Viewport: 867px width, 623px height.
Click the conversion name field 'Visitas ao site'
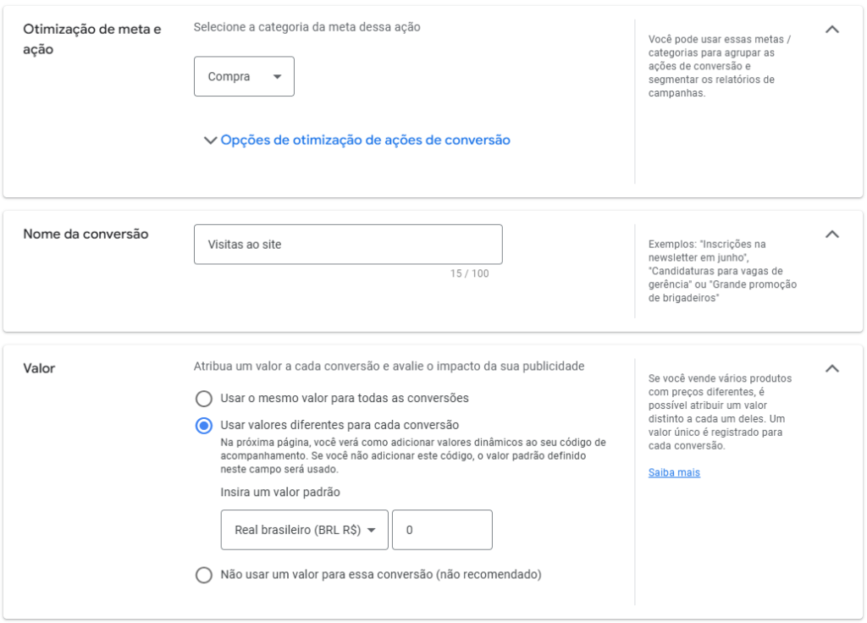click(348, 244)
